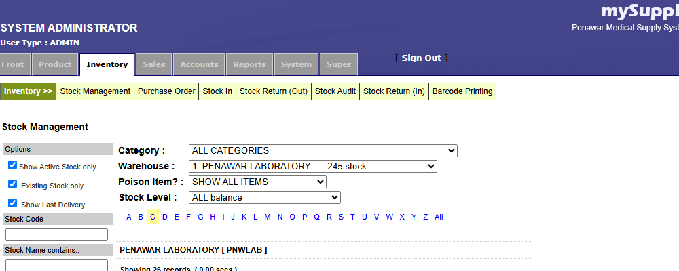Select Stock In from inventory menu
679x271 pixels.
(x=217, y=91)
